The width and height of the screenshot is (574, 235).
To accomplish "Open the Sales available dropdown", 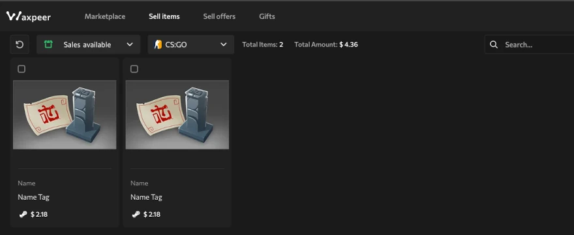I will tap(88, 44).
